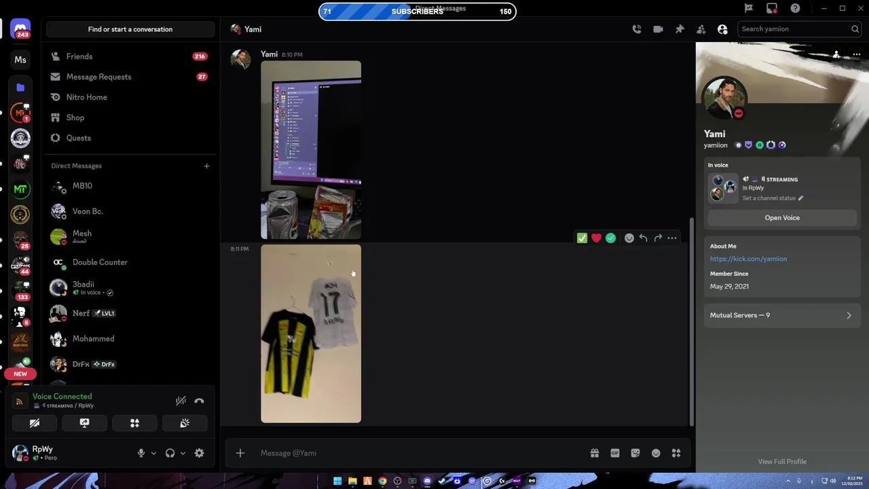
Task: Create a new direct message with plus
Action: [x=206, y=166]
